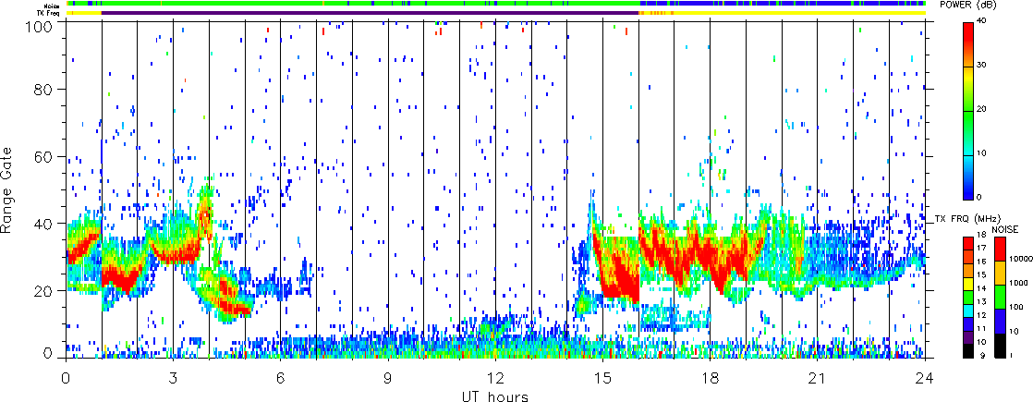Select the 24 tick label on UT hours axis

(x=925, y=377)
